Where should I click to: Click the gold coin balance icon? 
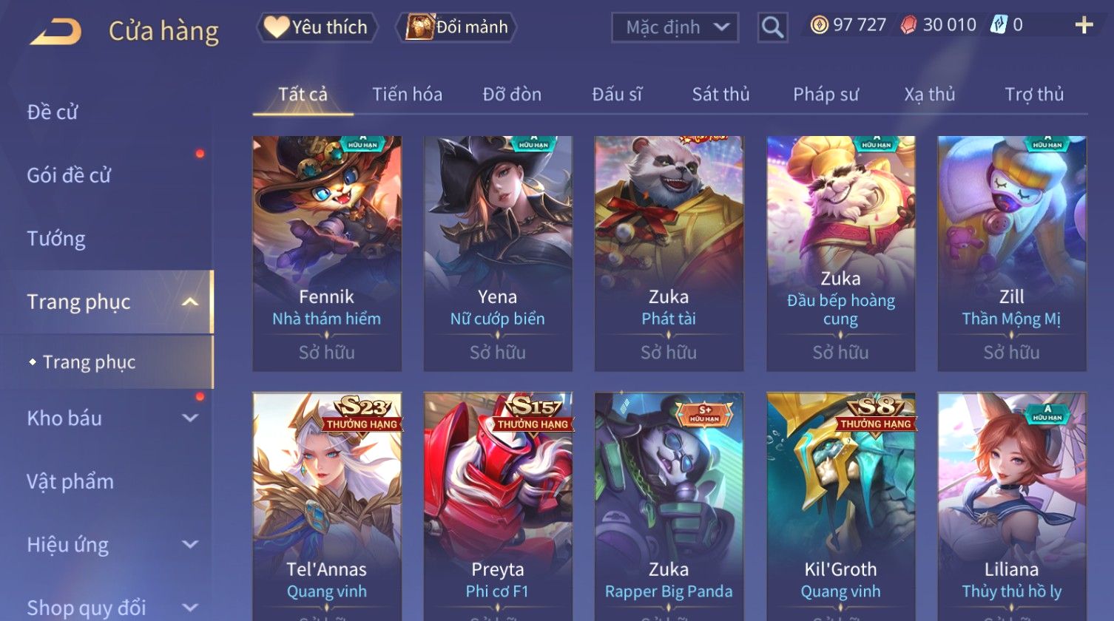820,25
